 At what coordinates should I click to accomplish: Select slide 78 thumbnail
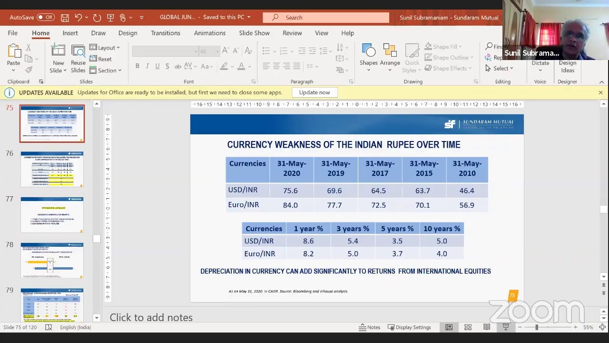(52, 261)
